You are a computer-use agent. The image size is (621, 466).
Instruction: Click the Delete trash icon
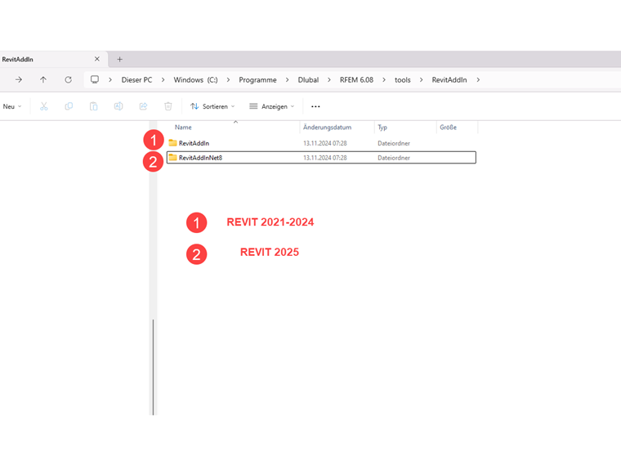tap(168, 106)
